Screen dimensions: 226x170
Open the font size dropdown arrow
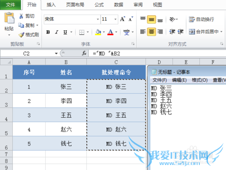[x=115, y=19]
